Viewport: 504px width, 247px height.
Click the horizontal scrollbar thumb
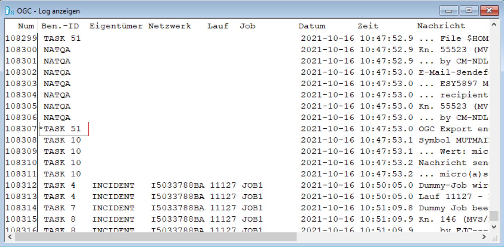click(156, 236)
